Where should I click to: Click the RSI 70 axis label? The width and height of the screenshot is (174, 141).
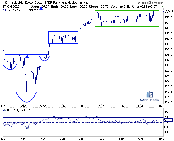click(x=166, y=117)
